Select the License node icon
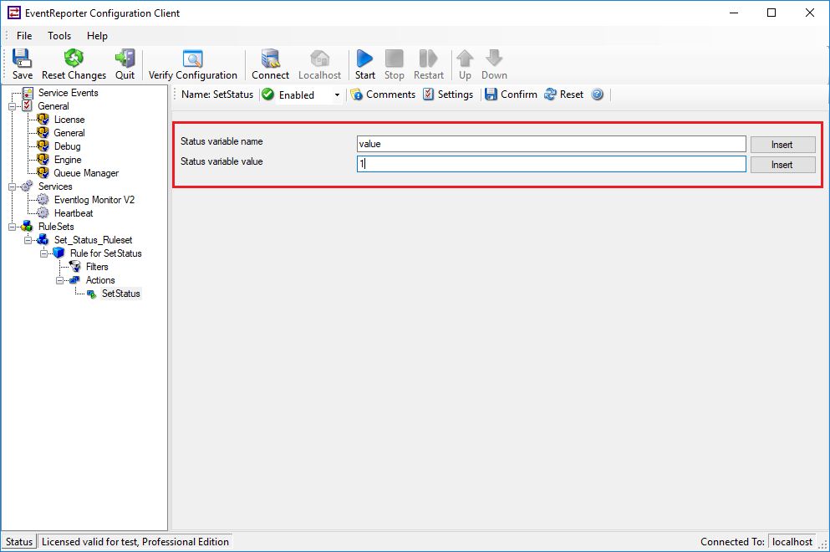 (43, 120)
